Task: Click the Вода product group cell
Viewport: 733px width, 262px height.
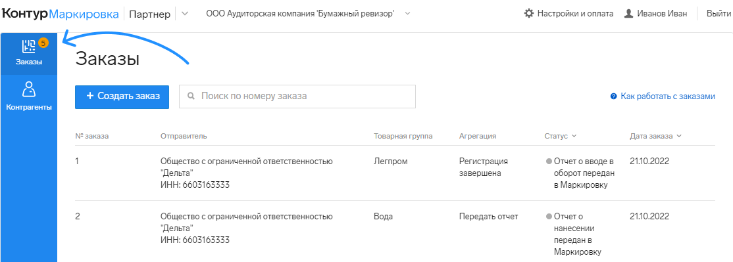Action: tap(384, 217)
